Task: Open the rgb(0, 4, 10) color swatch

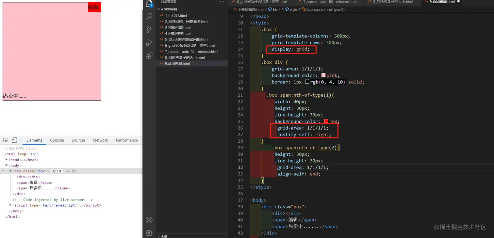Action: [x=307, y=82]
